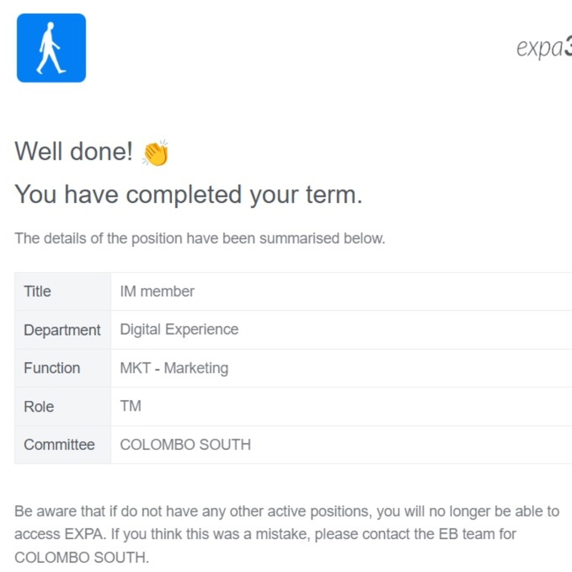The width and height of the screenshot is (572, 572).
Task: Click the position details summary sentence
Action: point(200,238)
